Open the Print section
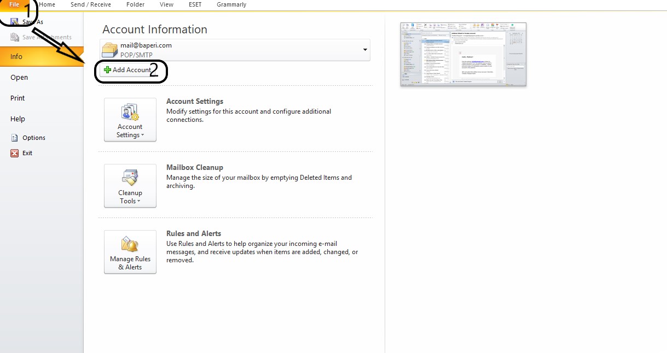This screenshot has width=667, height=353. pyautogui.click(x=17, y=98)
